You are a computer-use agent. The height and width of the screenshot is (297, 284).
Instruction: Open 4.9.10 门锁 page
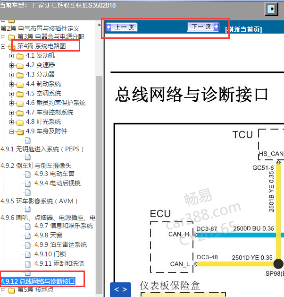pos(50,254)
